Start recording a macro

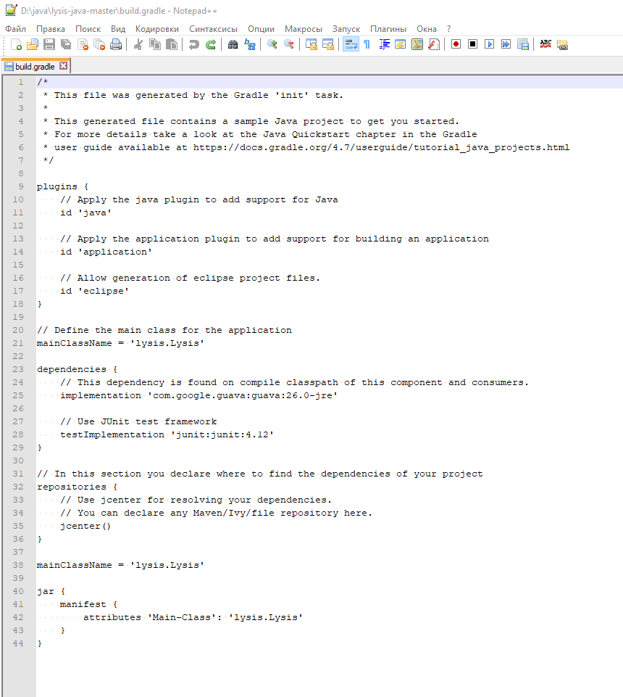[456, 44]
